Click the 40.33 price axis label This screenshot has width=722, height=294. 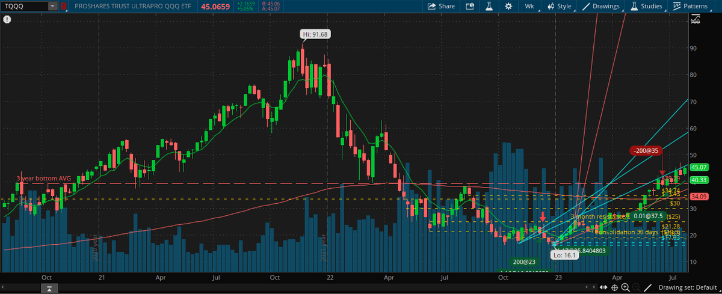pyautogui.click(x=698, y=180)
